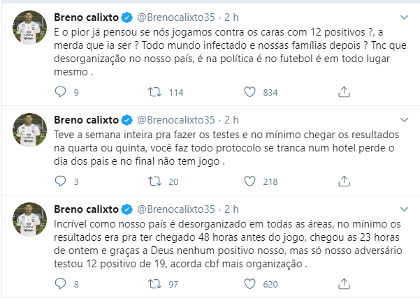This screenshot has height=298, width=420.
Task: Open Breno calixto profile from first tweet
Action: pos(86,16)
